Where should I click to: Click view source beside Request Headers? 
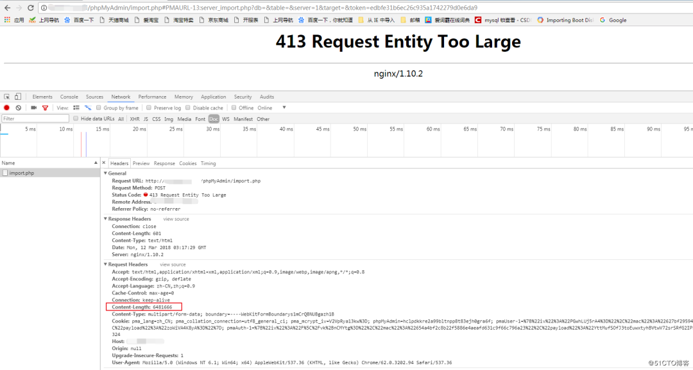point(173,264)
